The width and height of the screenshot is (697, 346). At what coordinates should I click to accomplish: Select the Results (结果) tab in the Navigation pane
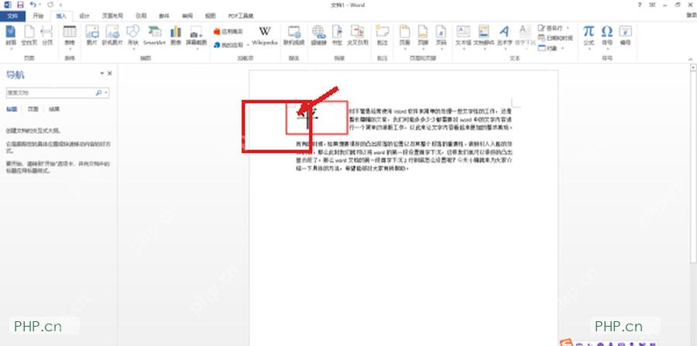point(54,109)
